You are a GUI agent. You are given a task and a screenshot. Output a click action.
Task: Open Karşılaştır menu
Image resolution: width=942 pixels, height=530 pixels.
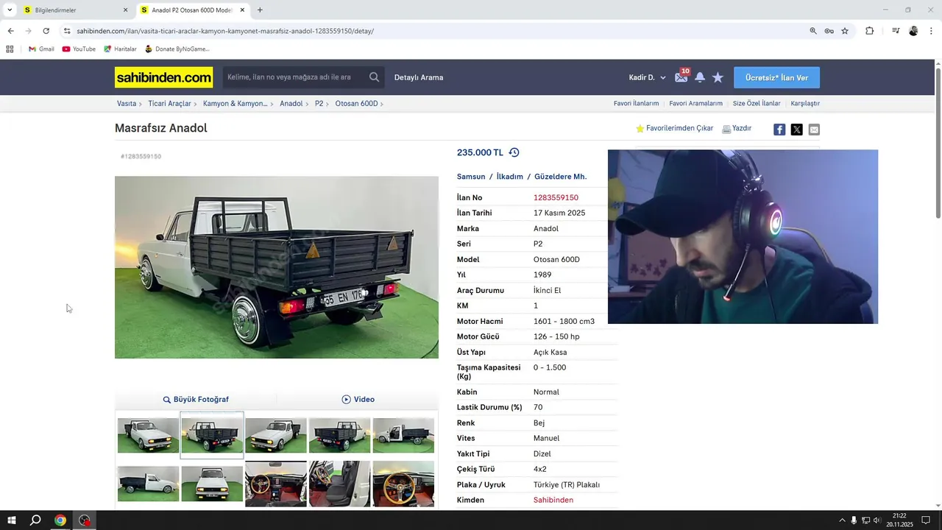[x=805, y=104]
